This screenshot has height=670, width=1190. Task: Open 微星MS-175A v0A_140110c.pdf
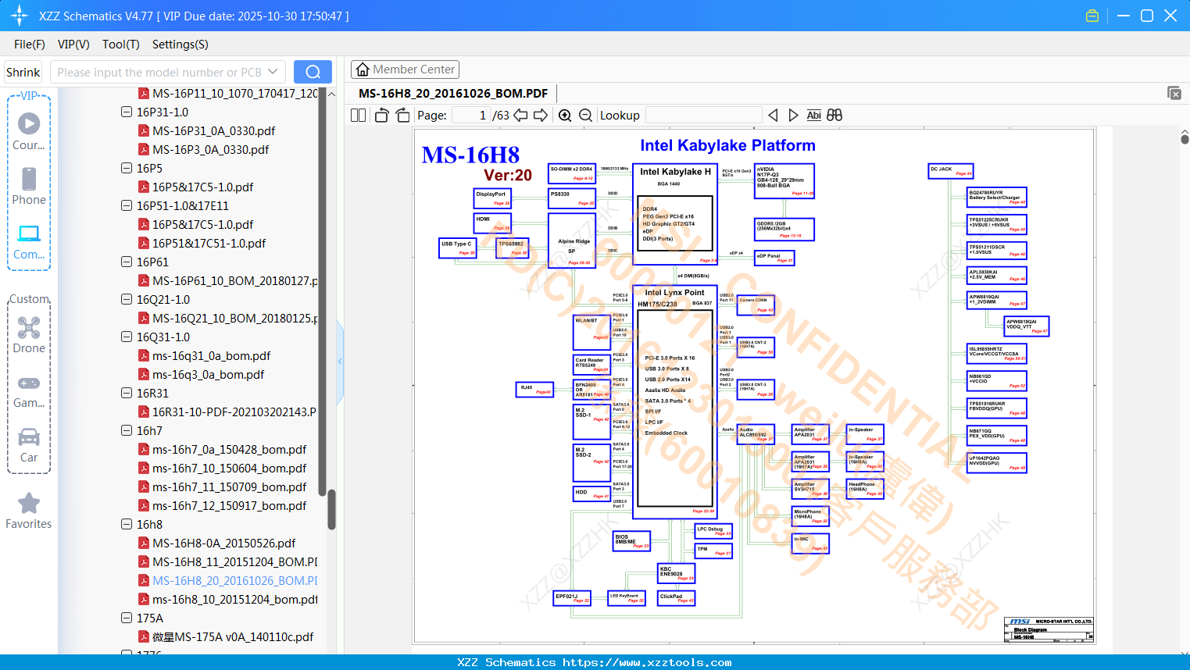[x=232, y=636]
